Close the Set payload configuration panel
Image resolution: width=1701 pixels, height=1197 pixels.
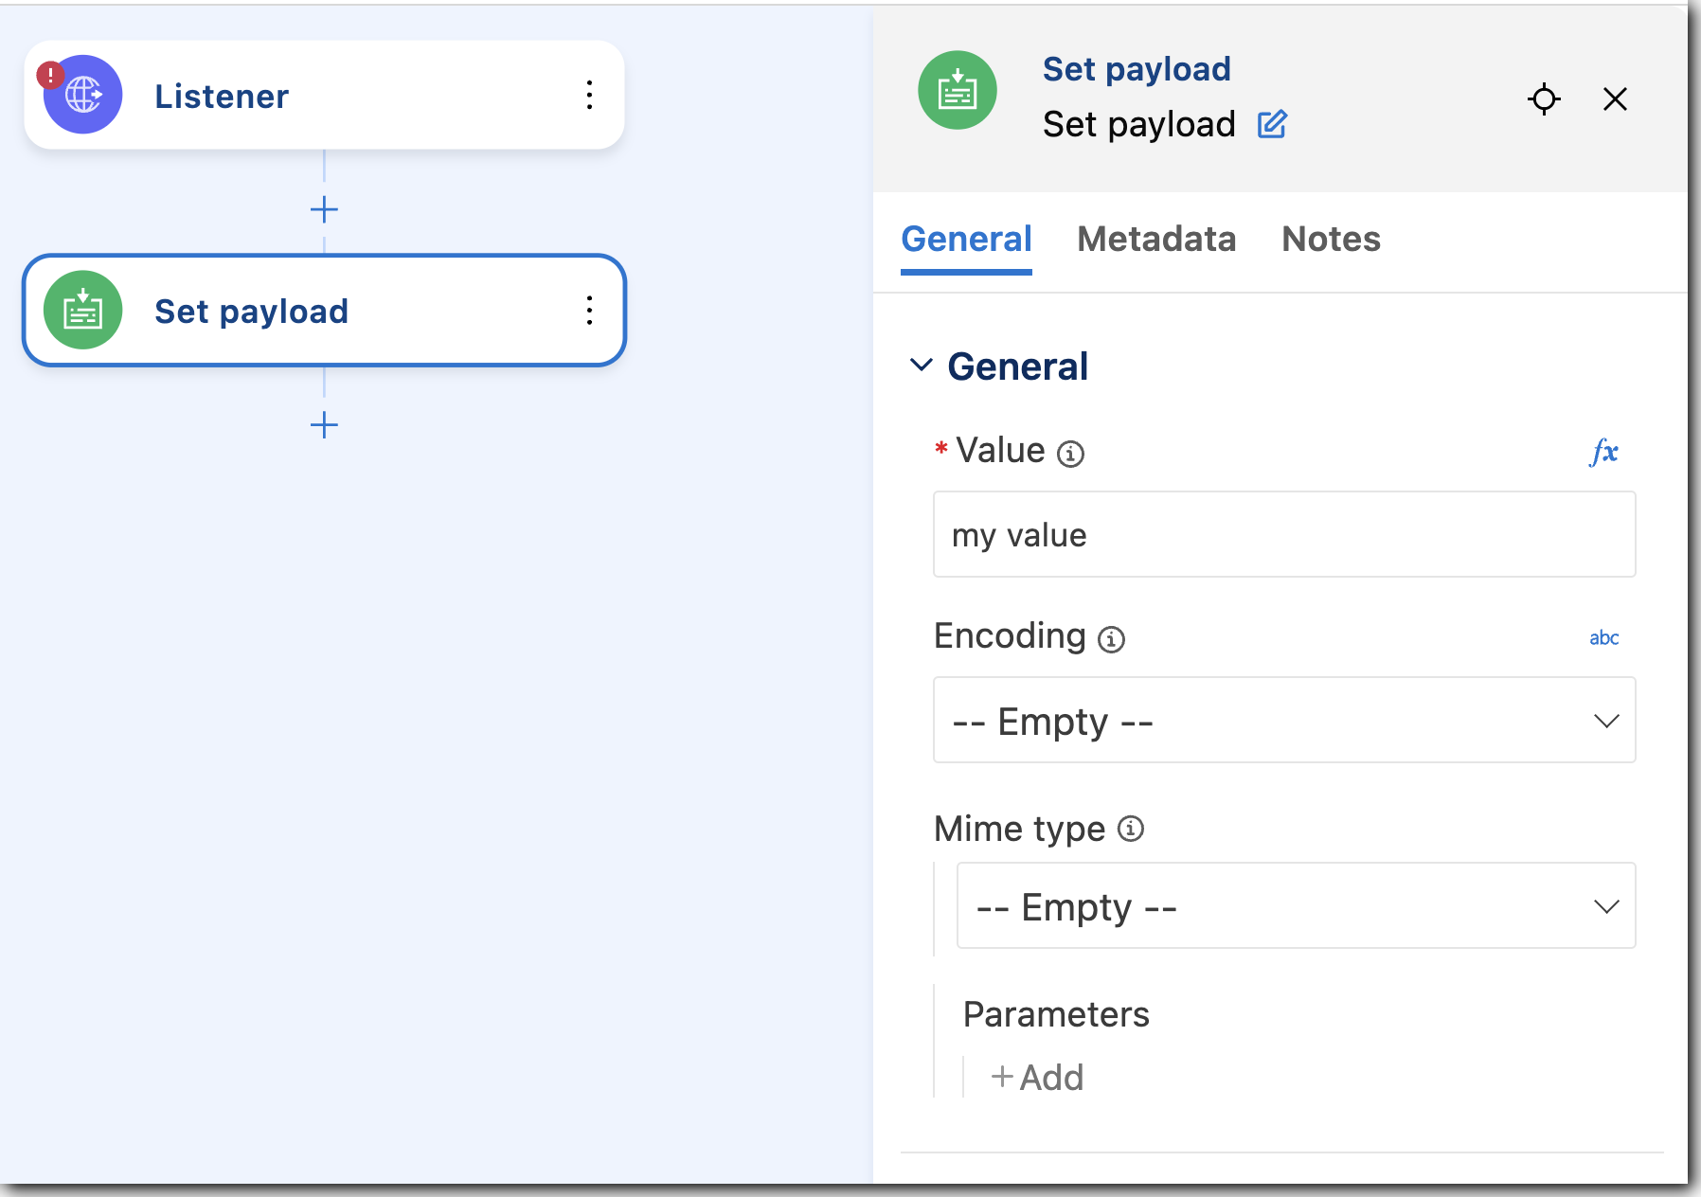tap(1615, 98)
